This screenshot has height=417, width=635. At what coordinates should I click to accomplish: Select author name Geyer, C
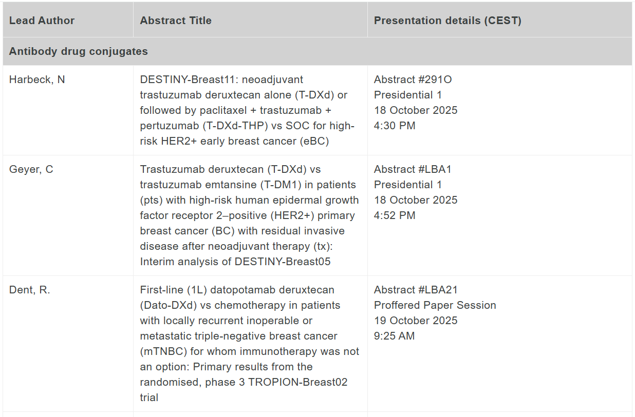[31, 169]
